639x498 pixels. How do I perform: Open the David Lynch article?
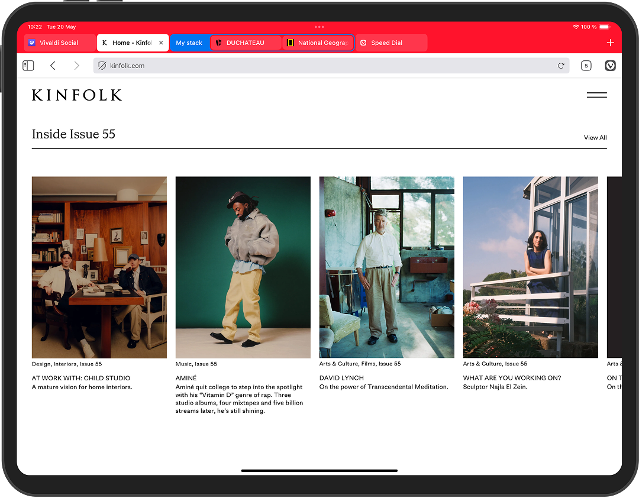pos(386,267)
